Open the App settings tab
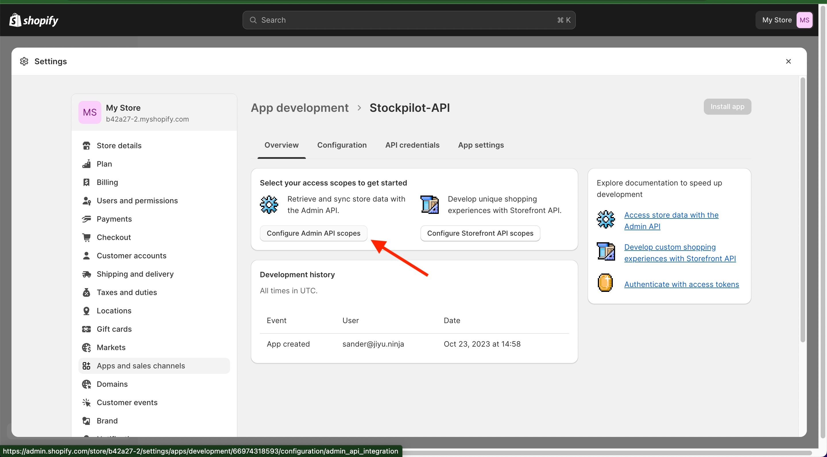Screen dimensions: 827x457 point(481,145)
